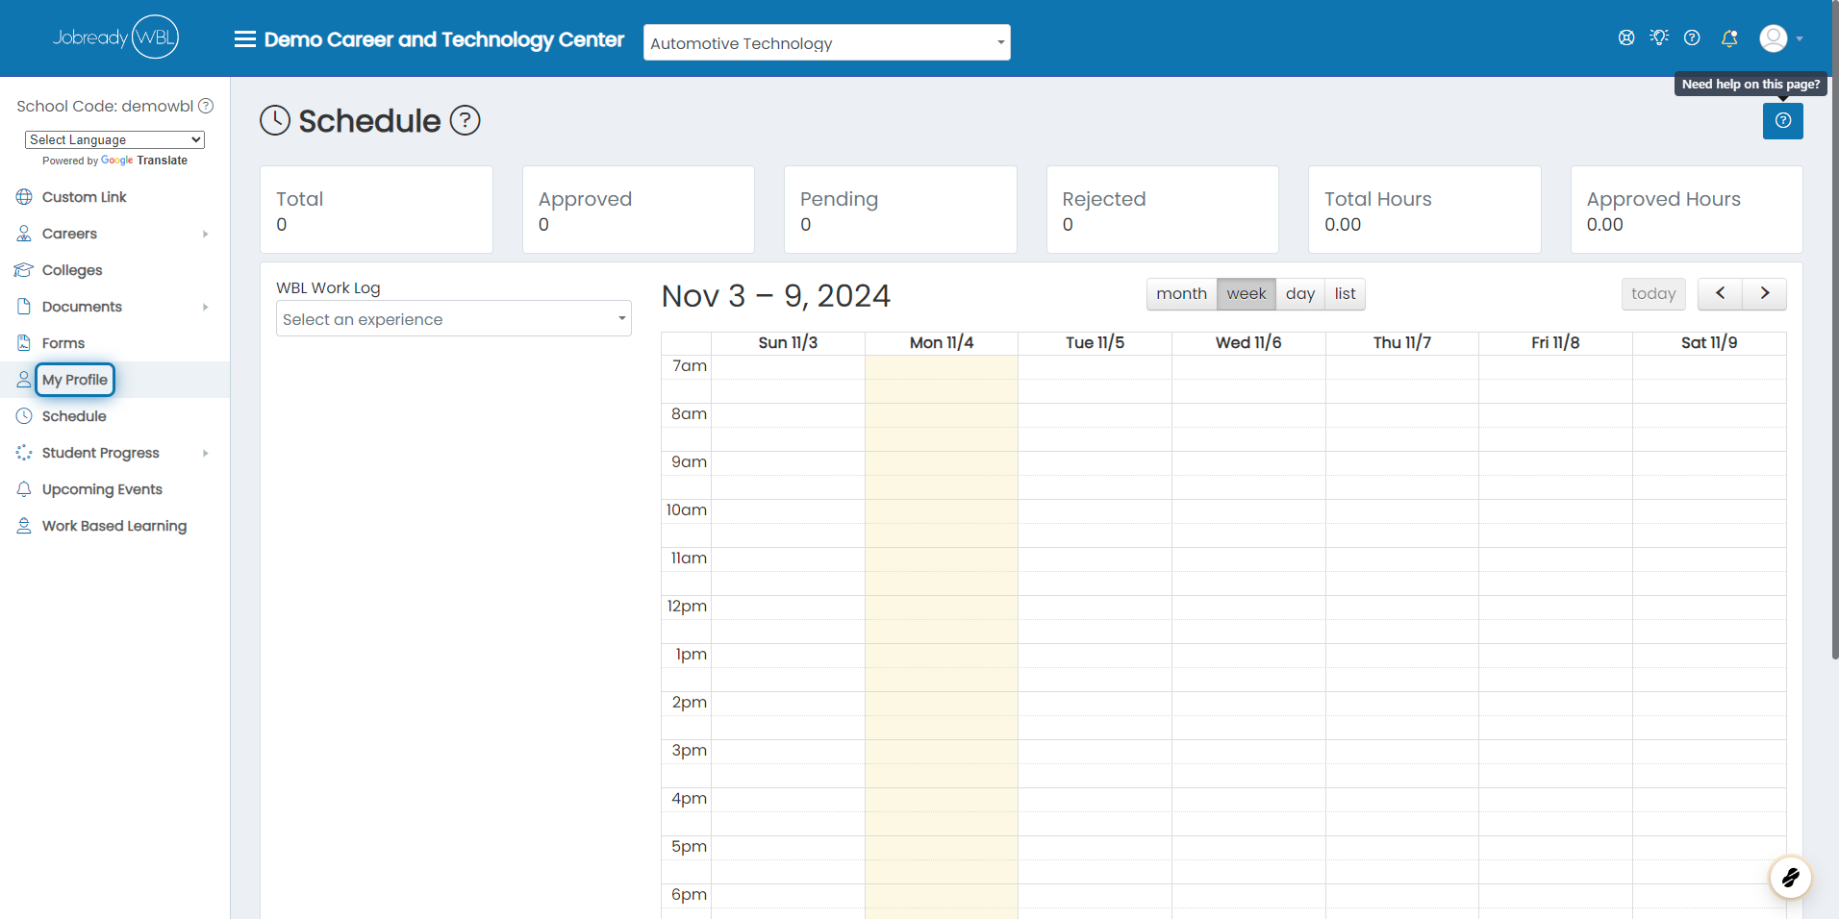Open the header help question mark icon
Image resolution: width=1839 pixels, height=919 pixels.
point(1692,37)
